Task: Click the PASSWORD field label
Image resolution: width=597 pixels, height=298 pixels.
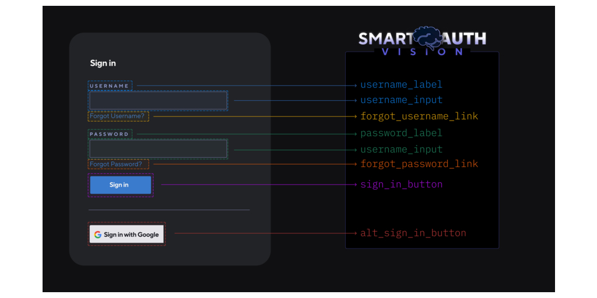Action: [x=109, y=134]
